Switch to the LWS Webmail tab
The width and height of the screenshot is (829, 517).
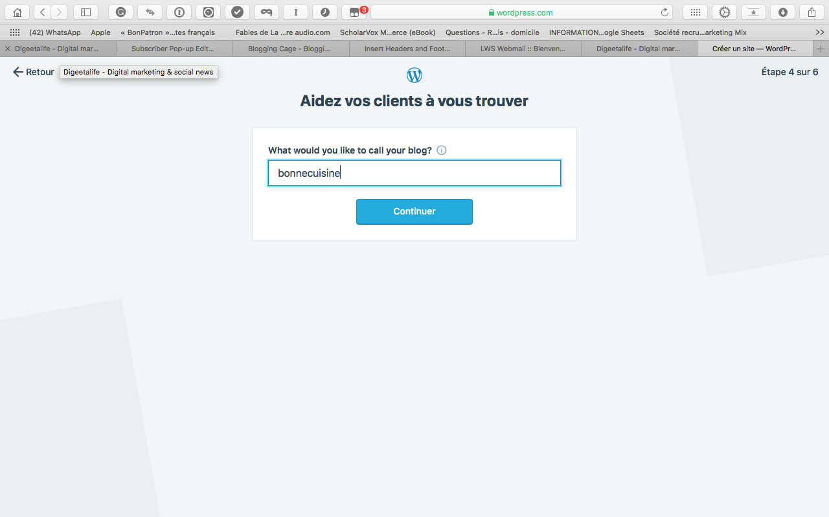tap(523, 49)
